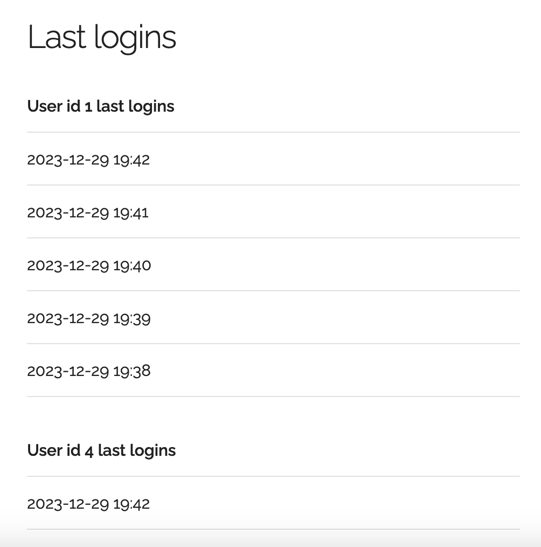Select the time 19:40 in the login list
The height and width of the screenshot is (547, 541).
[133, 266]
